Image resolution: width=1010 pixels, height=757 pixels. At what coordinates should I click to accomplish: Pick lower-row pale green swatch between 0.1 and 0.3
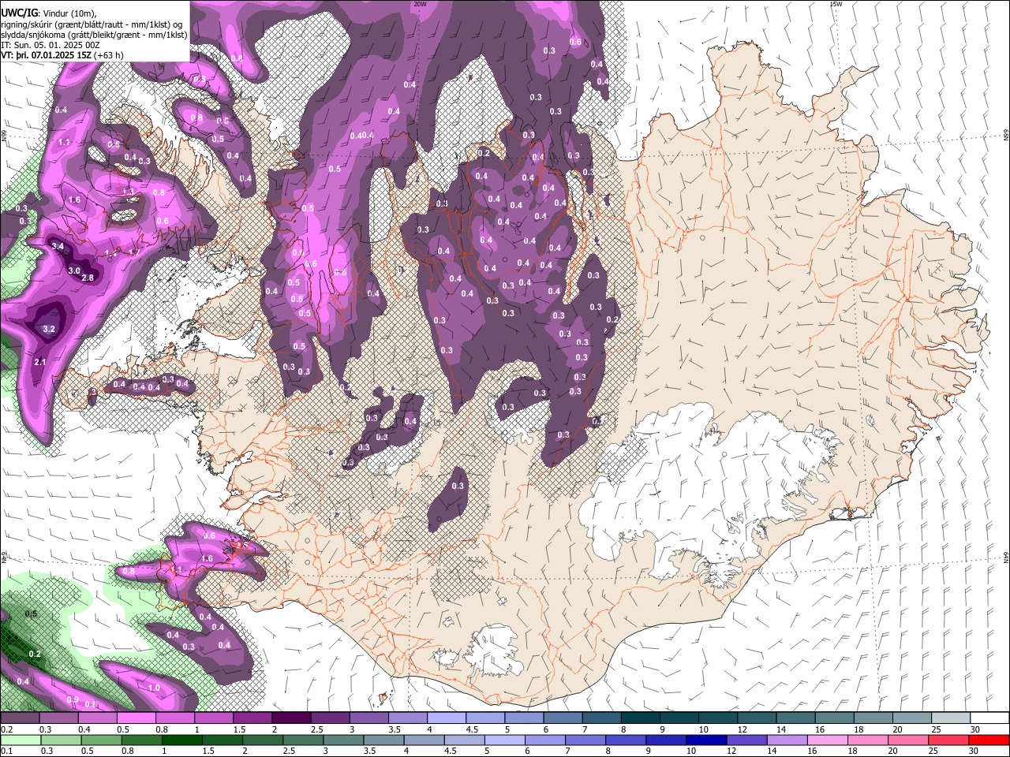pos(21,740)
